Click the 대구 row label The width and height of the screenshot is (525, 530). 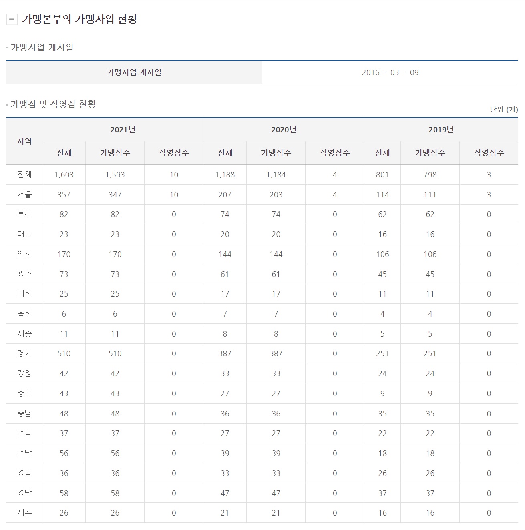(x=24, y=234)
